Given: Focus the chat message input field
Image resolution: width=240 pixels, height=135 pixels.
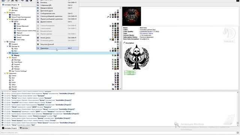Looking at the screenshot, I should (x=118, y=133).
